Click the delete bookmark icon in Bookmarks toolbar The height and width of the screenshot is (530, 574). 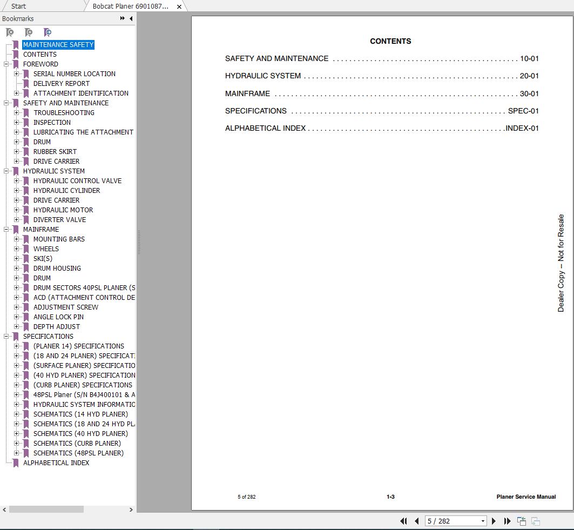[10, 32]
